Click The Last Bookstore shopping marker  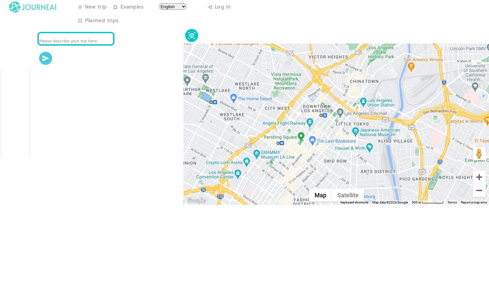[312, 141]
